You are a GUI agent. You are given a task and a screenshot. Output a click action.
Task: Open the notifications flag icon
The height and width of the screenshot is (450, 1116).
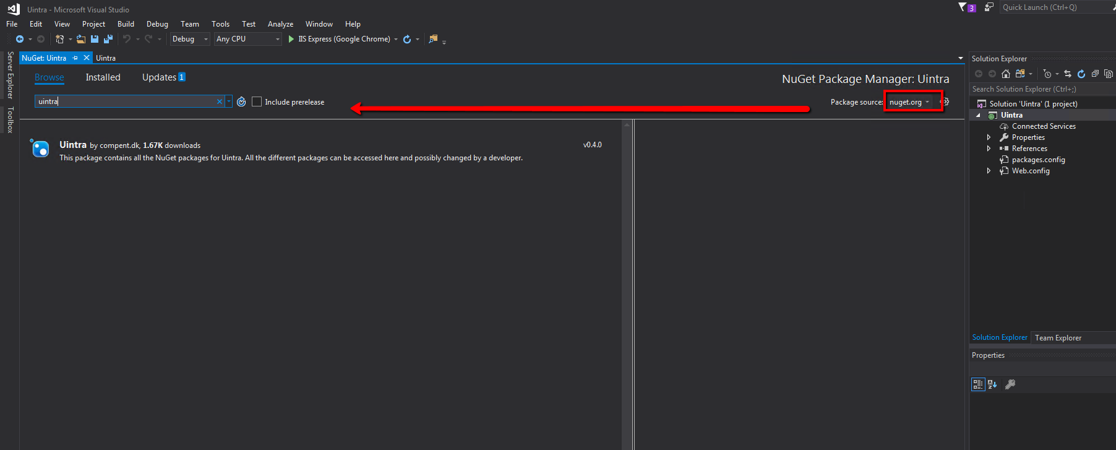(x=963, y=7)
